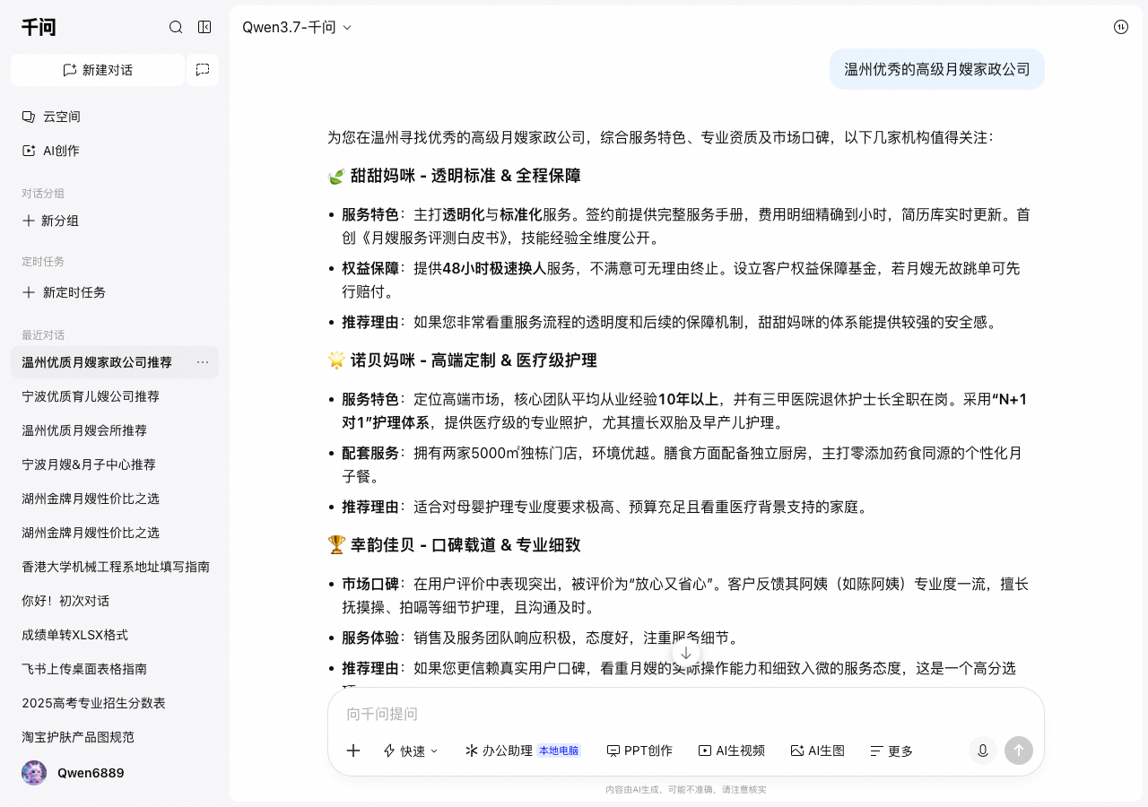The height and width of the screenshot is (807, 1148).
Task: Click the Qwen6889 avatar image
Action: pos(34,773)
